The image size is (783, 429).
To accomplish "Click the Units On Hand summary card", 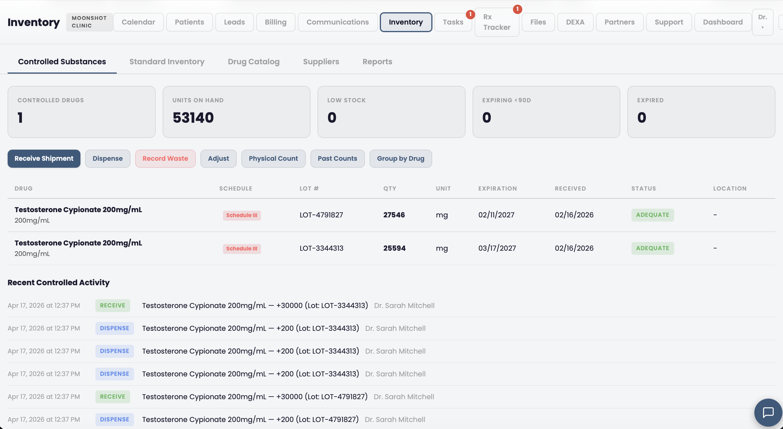I will pyautogui.click(x=236, y=112).
